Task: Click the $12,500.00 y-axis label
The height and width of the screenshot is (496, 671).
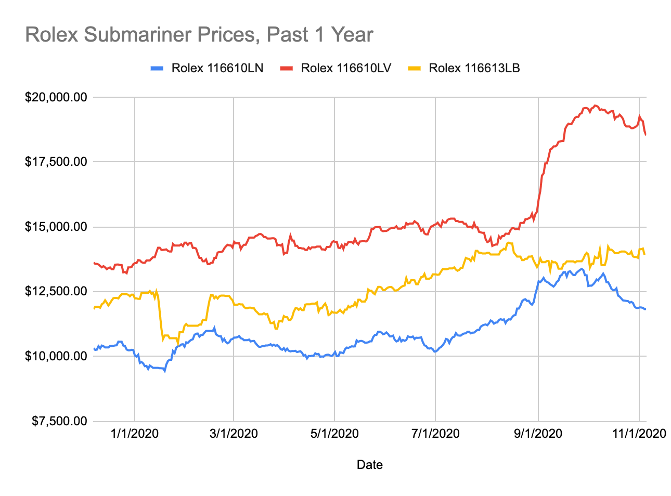Action: 56,291
